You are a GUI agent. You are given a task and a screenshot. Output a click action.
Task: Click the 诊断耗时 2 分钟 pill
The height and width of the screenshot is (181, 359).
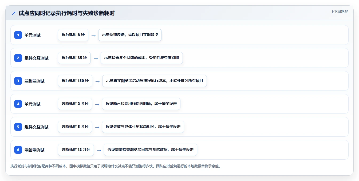pyautogui.click(x=75, y=104)
